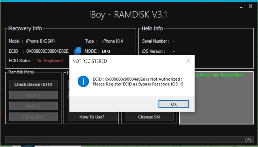
Task: Minimize the iBoy RAMDISK window
Action: pyautogui.click(x=241, y=7)
